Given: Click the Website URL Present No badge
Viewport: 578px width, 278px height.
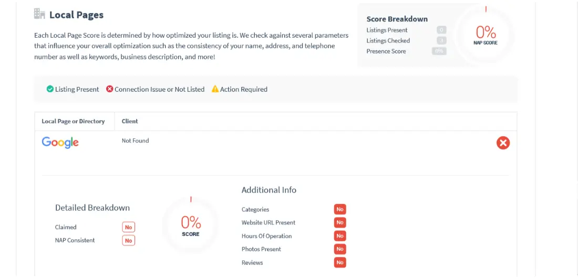Looking at the screenshot, I should tap(340, 223).
